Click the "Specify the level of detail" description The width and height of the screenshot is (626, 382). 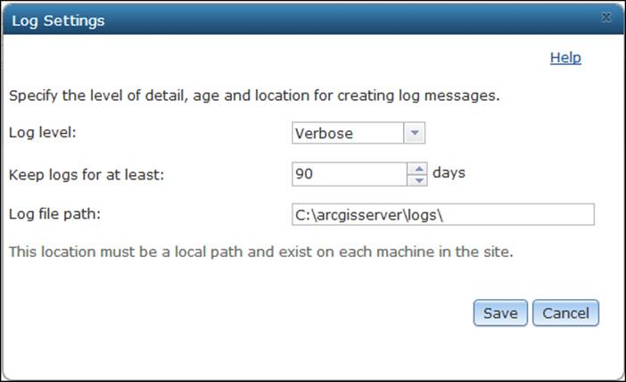point(251,94)
